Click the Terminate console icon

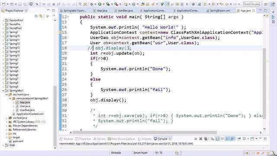196,139
